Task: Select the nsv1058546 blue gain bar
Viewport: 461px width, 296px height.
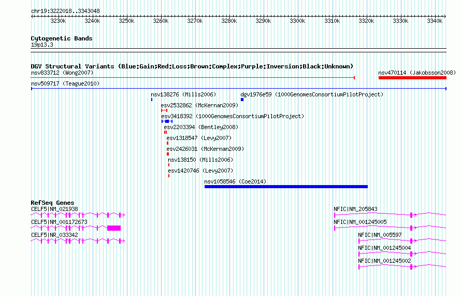Action: [x=286, y=187]
